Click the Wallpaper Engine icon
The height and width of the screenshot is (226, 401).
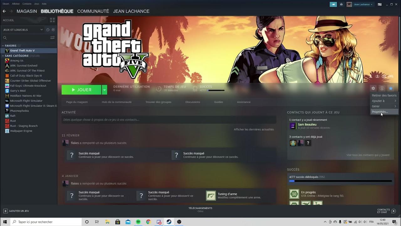click(7, 131)
